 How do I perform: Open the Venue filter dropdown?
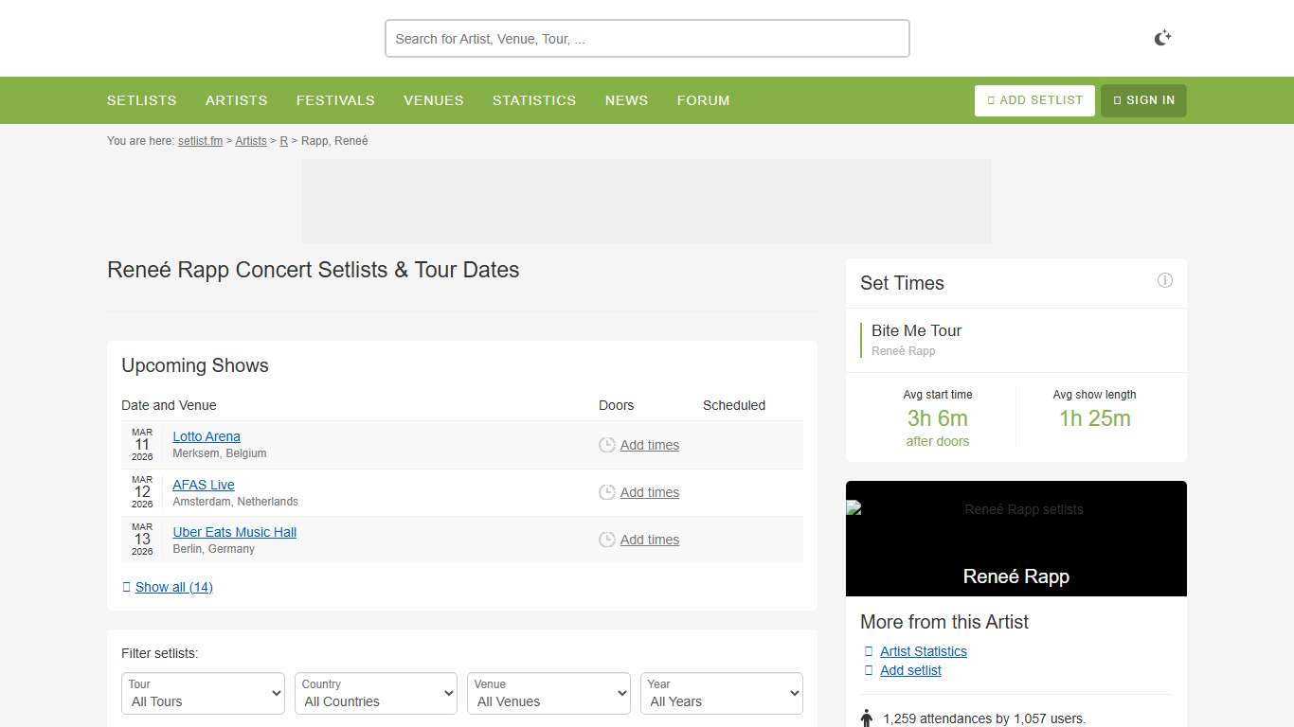coord(548,693)
